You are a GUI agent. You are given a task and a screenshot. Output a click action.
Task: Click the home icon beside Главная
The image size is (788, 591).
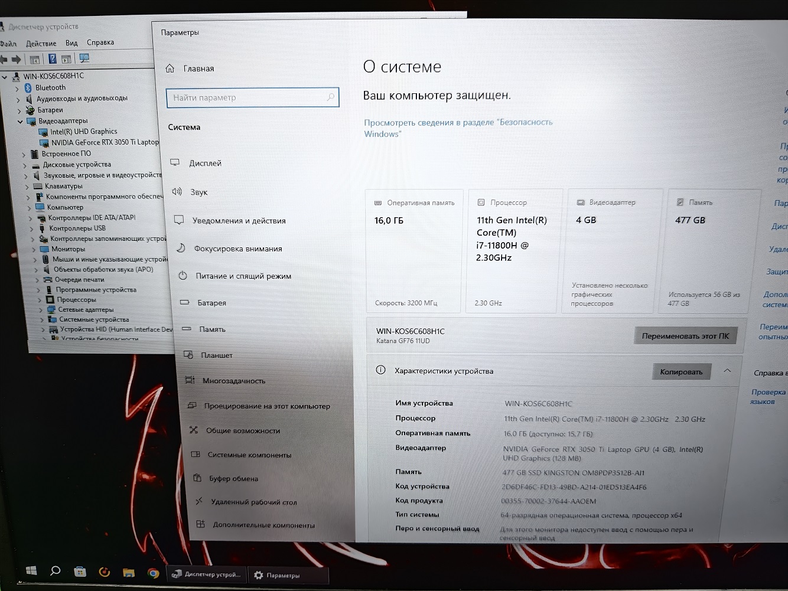tap(170, 68)
